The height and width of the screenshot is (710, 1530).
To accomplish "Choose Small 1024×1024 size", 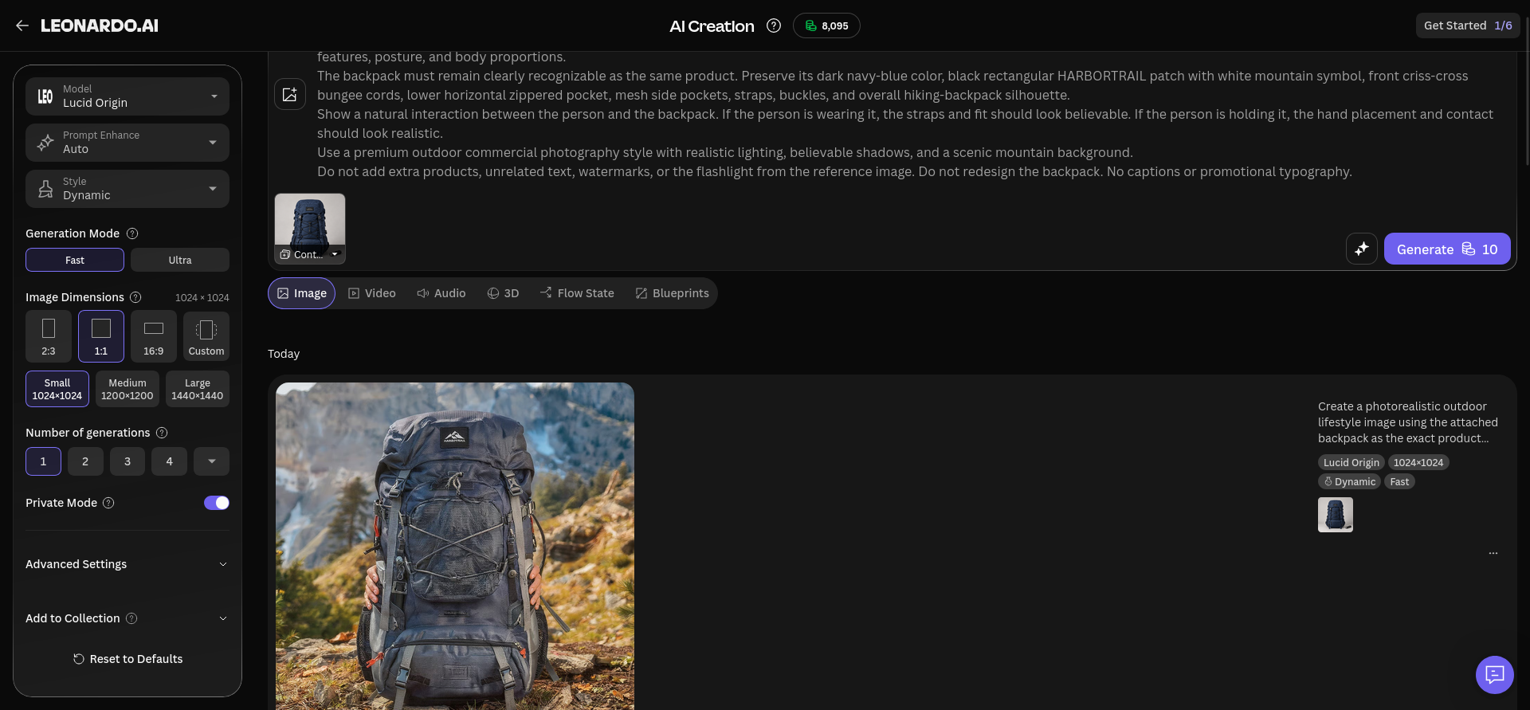I will click(57, 389).
